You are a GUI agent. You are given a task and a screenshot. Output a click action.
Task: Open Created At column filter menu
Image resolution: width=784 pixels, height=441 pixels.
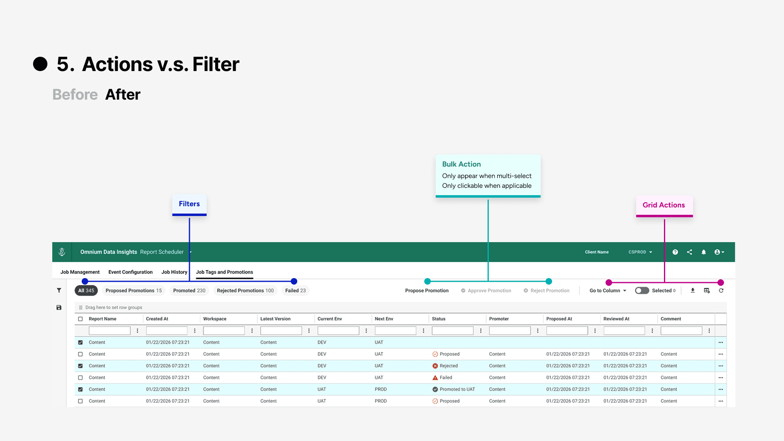(194, 331)
